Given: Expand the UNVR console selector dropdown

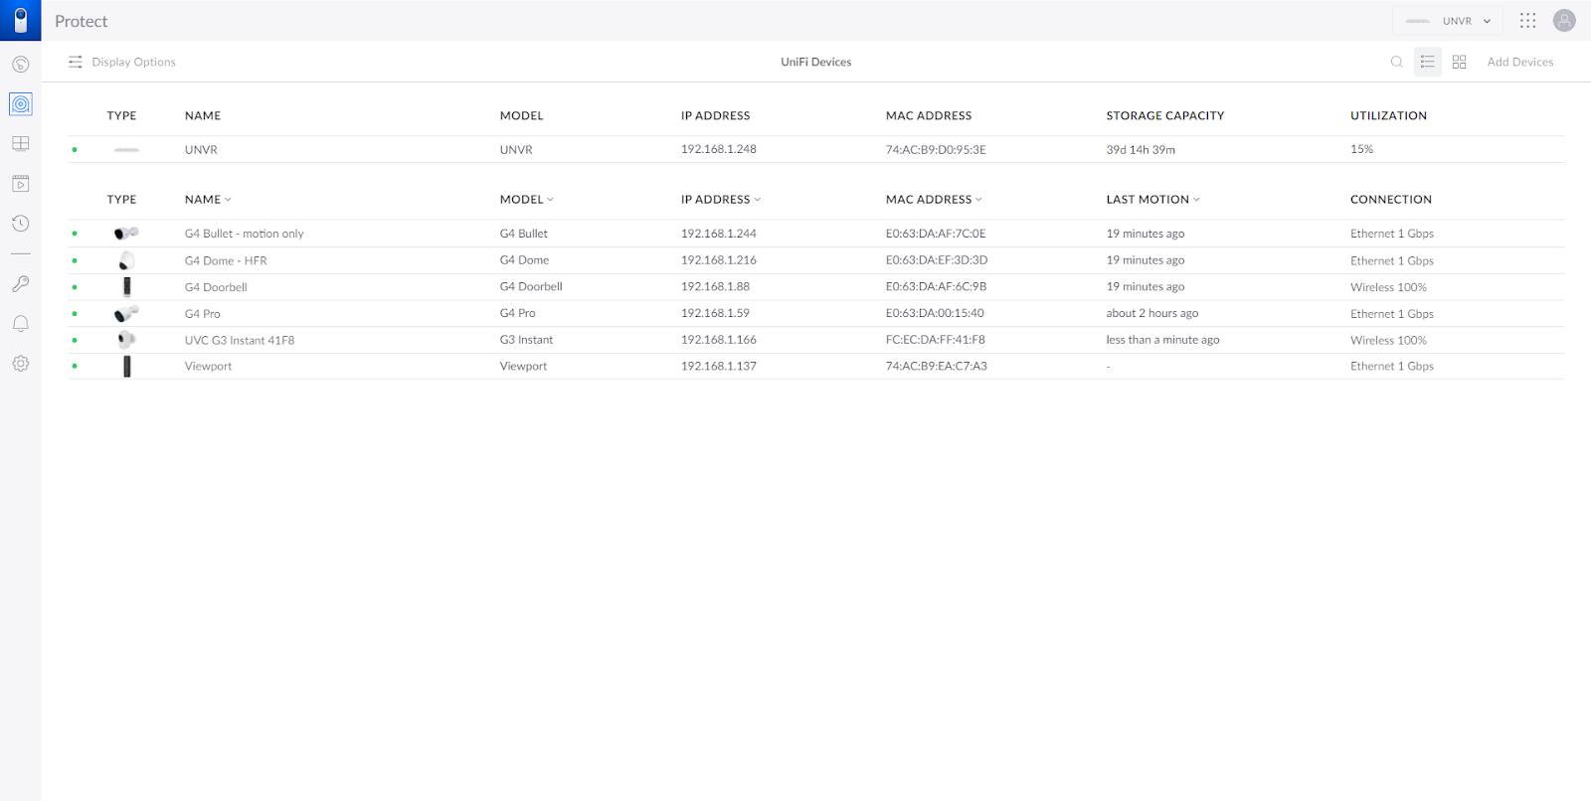Looking at the screenshot, I should click(x=1448, y=21).
